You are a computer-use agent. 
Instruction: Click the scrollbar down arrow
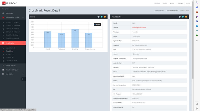coord(192,110)
